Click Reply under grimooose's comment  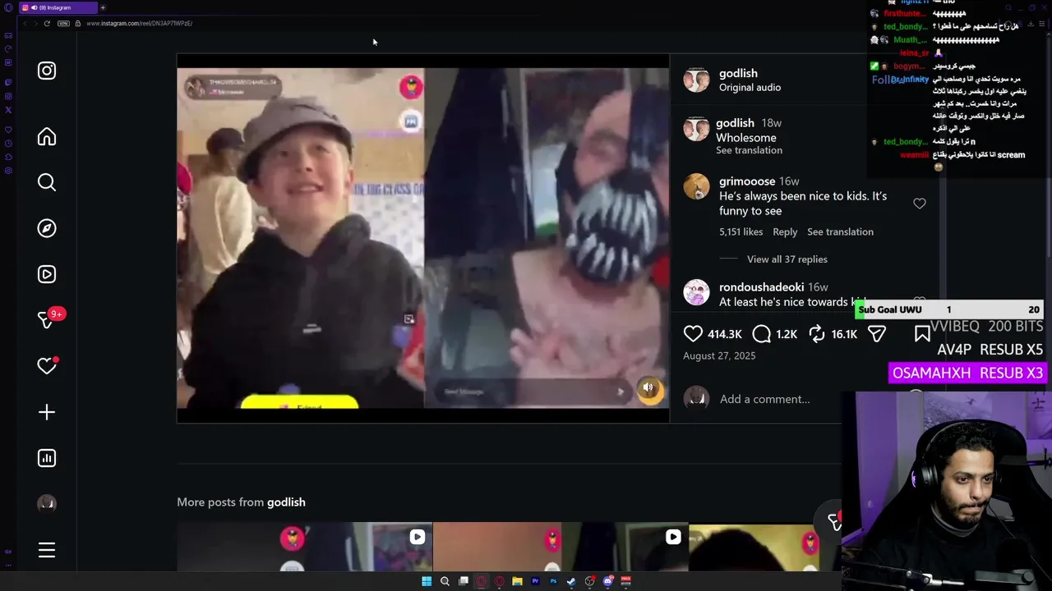click(785, 231)
